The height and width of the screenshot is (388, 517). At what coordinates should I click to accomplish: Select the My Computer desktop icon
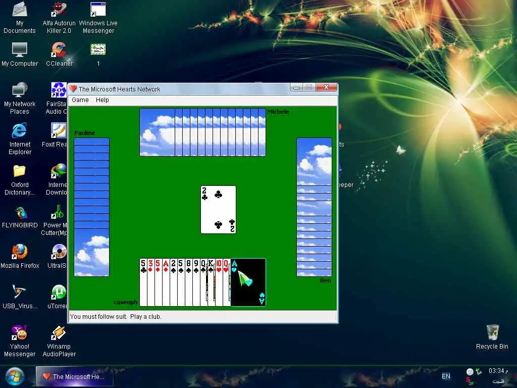coord(20,55)
